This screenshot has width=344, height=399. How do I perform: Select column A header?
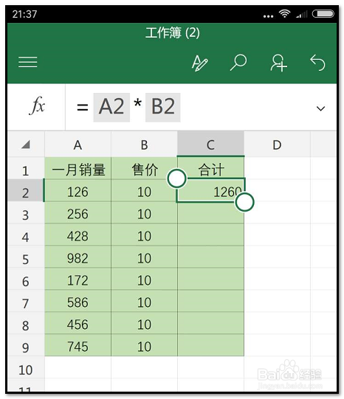pos(78,145)
